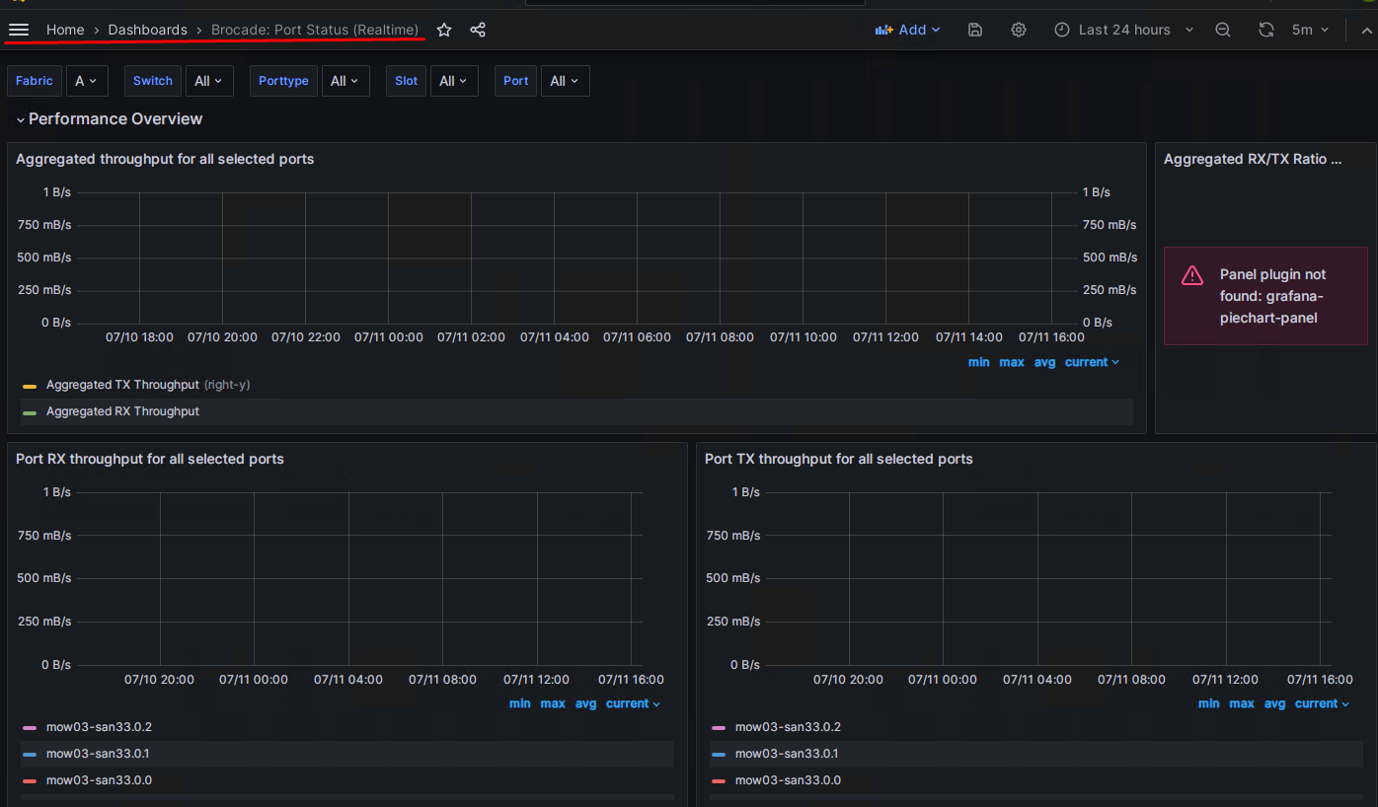Open the main navigation hamburger menu
The image size is (1378, 807).
point(18,30)
